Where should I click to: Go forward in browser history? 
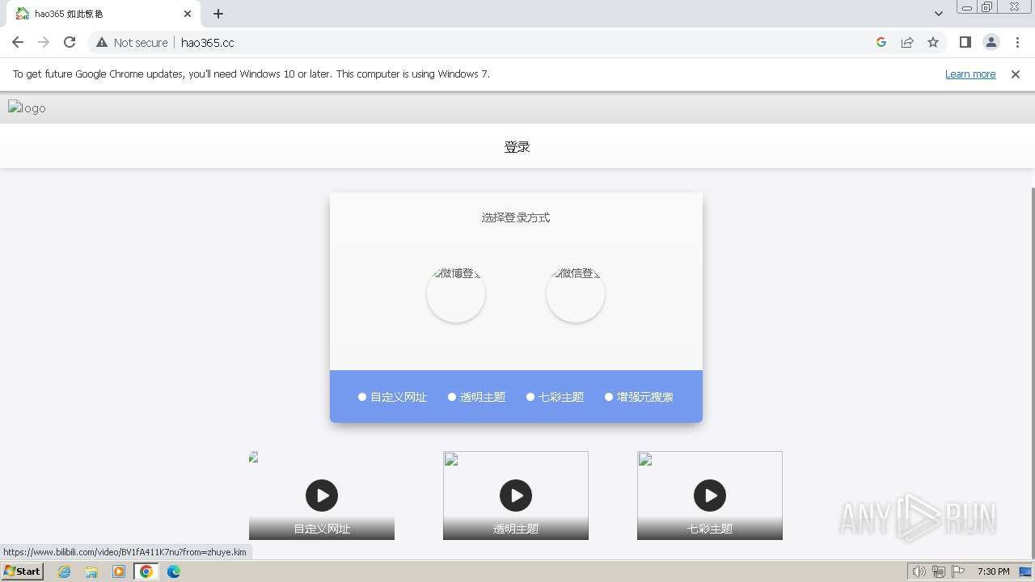pos(44,42)
